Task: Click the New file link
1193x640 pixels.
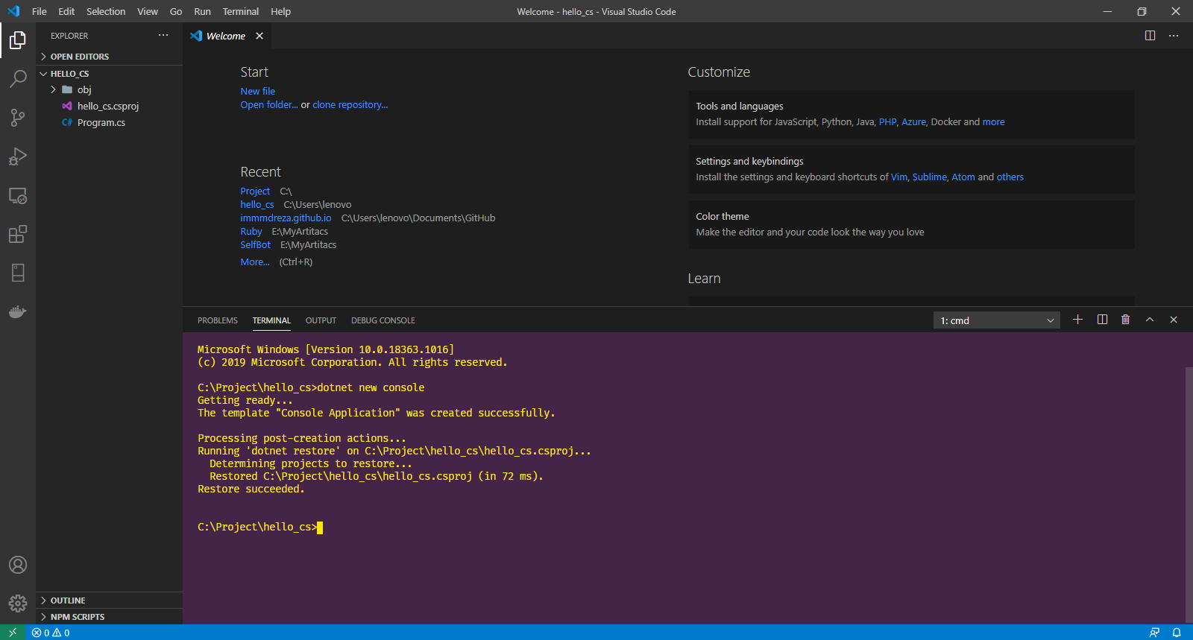Action: pos(258,92)
